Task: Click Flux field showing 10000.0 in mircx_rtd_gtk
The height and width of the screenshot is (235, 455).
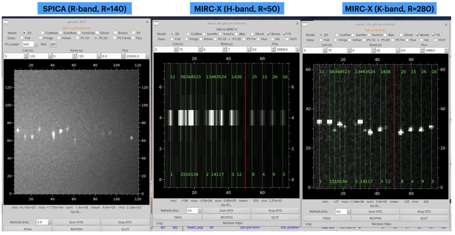Action: (x=286, y=49)
